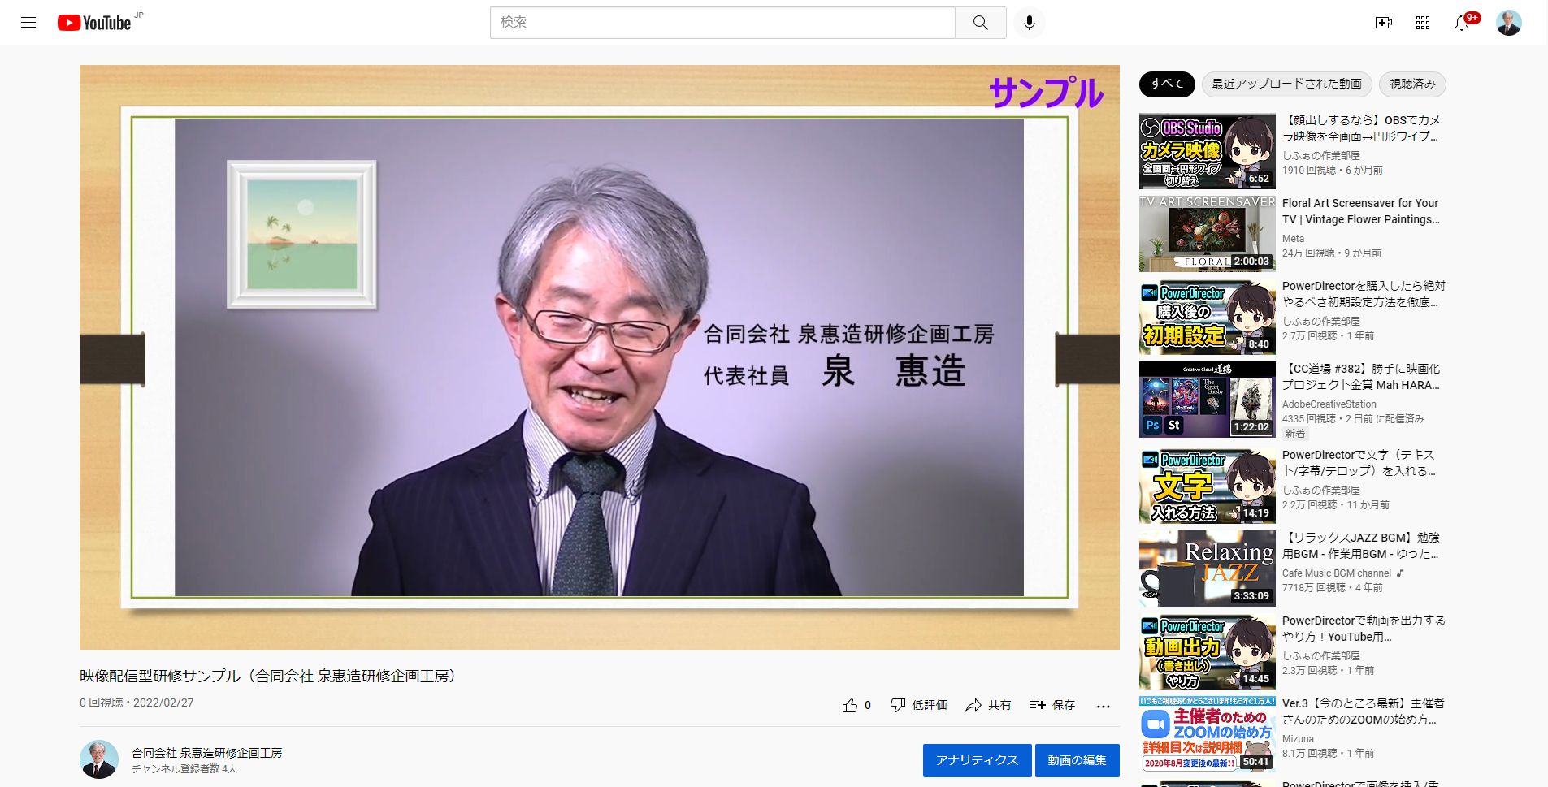Open the channel avatar below the video

tap(99, 759)
